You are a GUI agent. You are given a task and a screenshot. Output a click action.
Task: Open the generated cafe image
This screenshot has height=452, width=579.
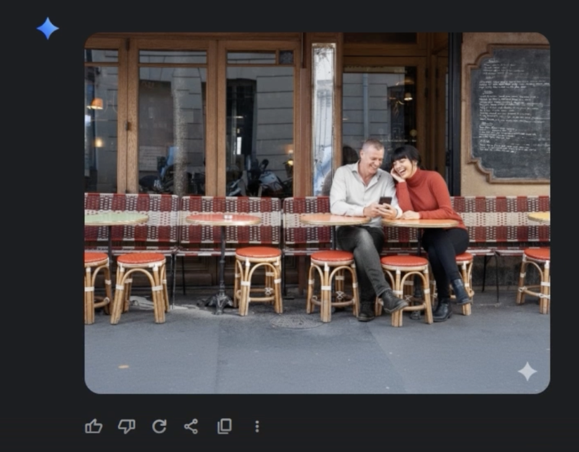317,213
